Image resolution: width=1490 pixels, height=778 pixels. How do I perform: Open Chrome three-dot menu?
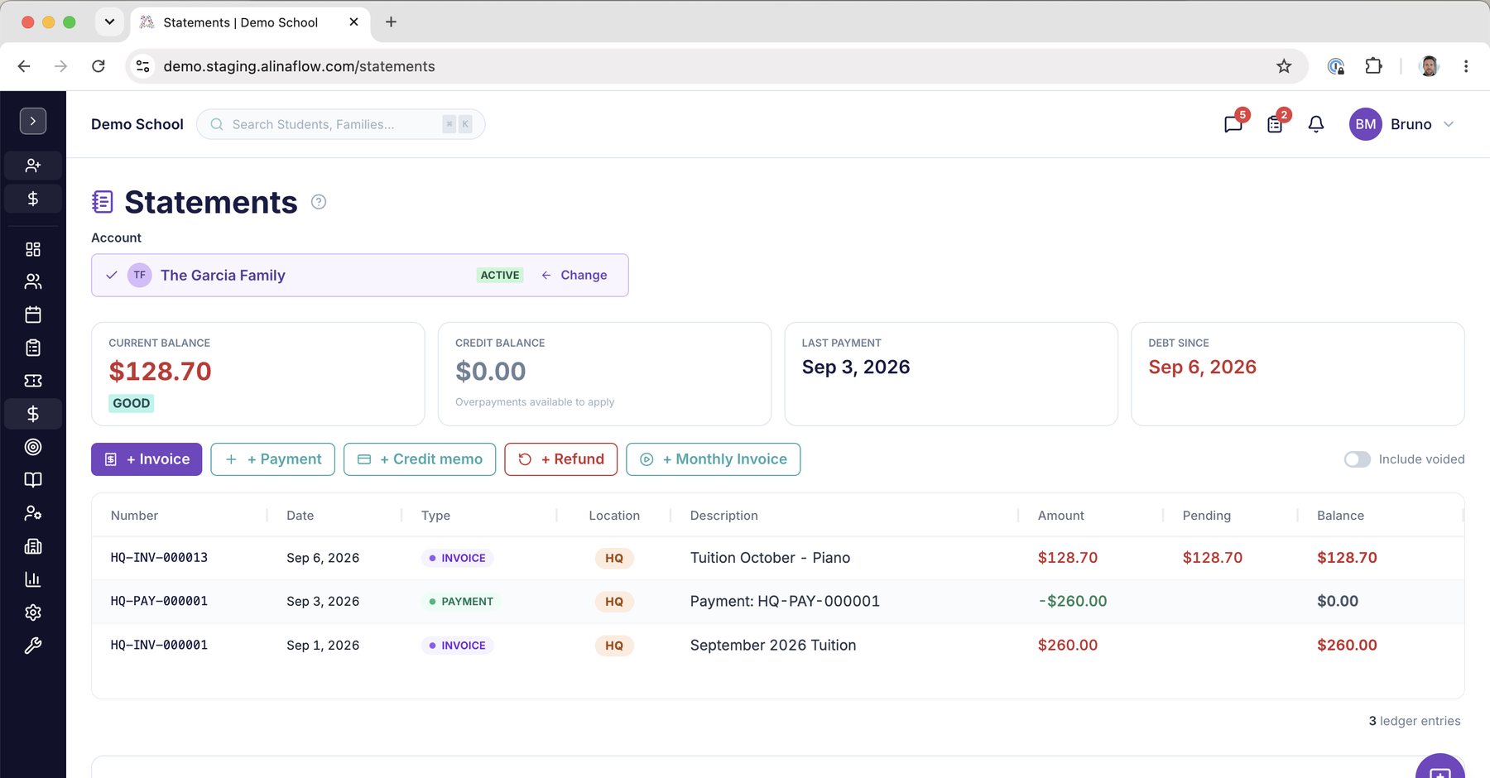click(1466, 66)
